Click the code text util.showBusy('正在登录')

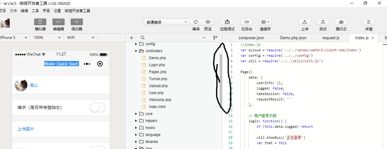pyautogui.click(x=281, y=138)
